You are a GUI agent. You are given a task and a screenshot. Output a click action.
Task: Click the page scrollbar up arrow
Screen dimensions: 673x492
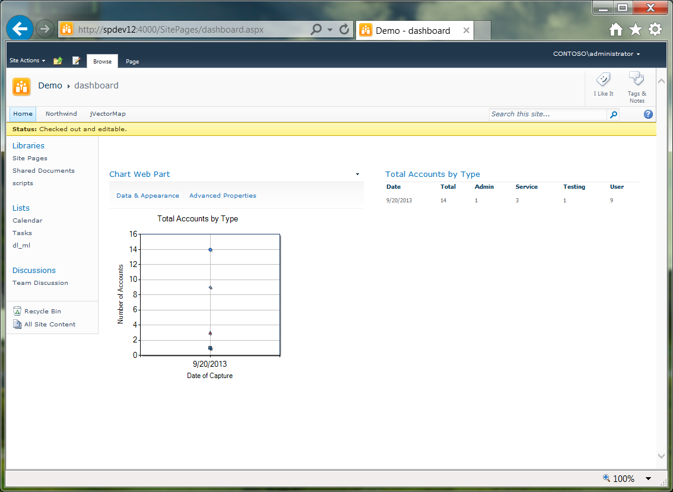coord(661,81)
